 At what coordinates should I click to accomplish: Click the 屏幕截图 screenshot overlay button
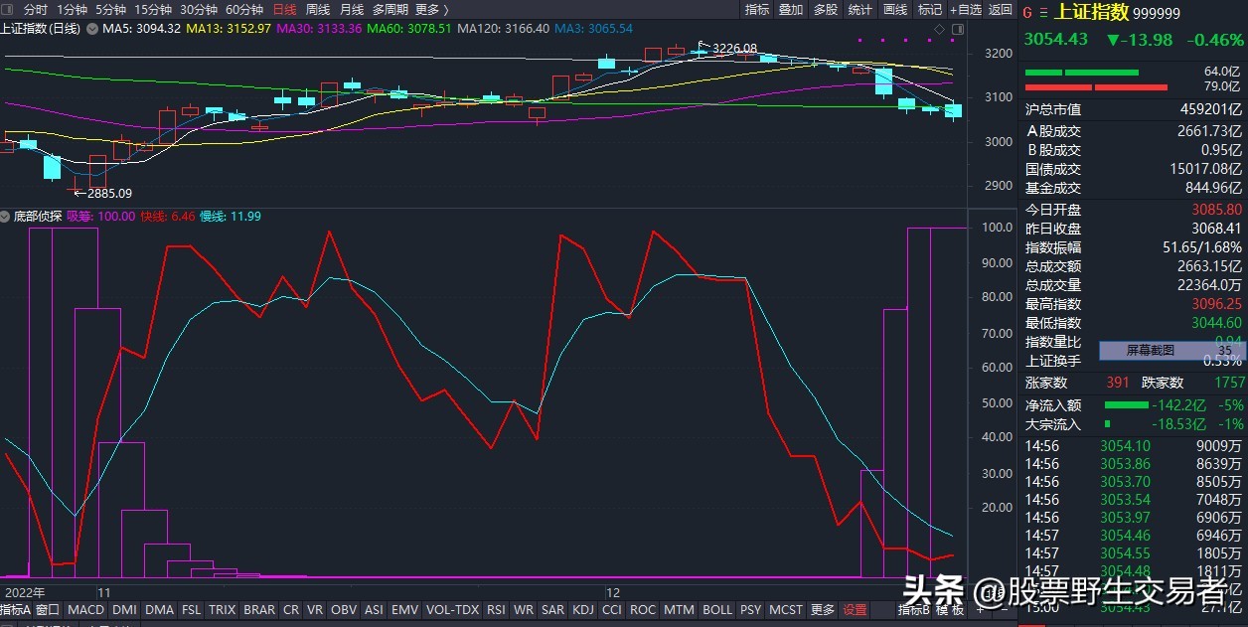[1150, 350]
